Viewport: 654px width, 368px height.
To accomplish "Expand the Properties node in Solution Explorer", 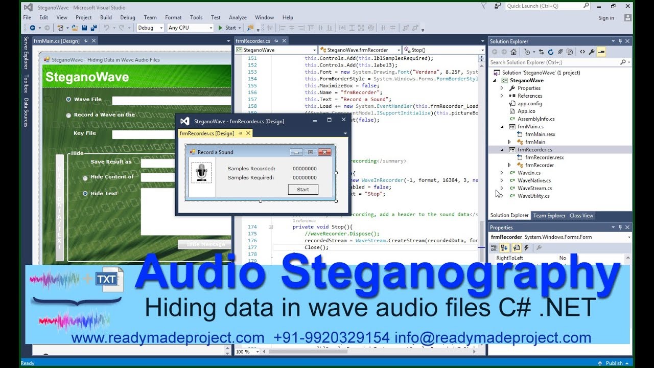I will click(502, 88).
